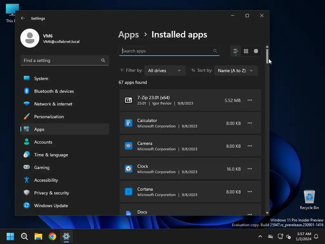Open more options for Cortana
Viewport: 325px width, 244px height.
250,192
